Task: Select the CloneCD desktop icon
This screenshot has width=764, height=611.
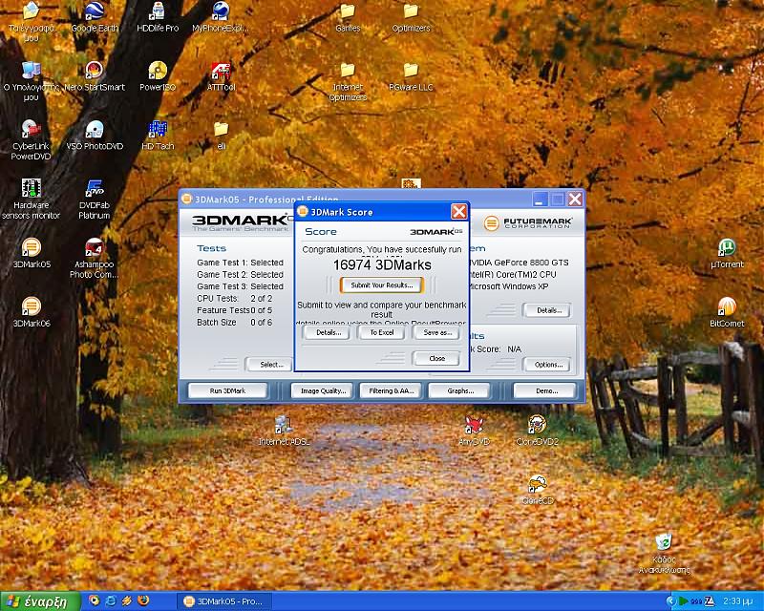Action: [537, 490]
